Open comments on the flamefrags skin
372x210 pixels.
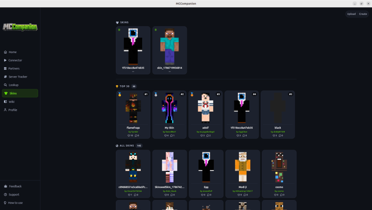pos(136,136)
